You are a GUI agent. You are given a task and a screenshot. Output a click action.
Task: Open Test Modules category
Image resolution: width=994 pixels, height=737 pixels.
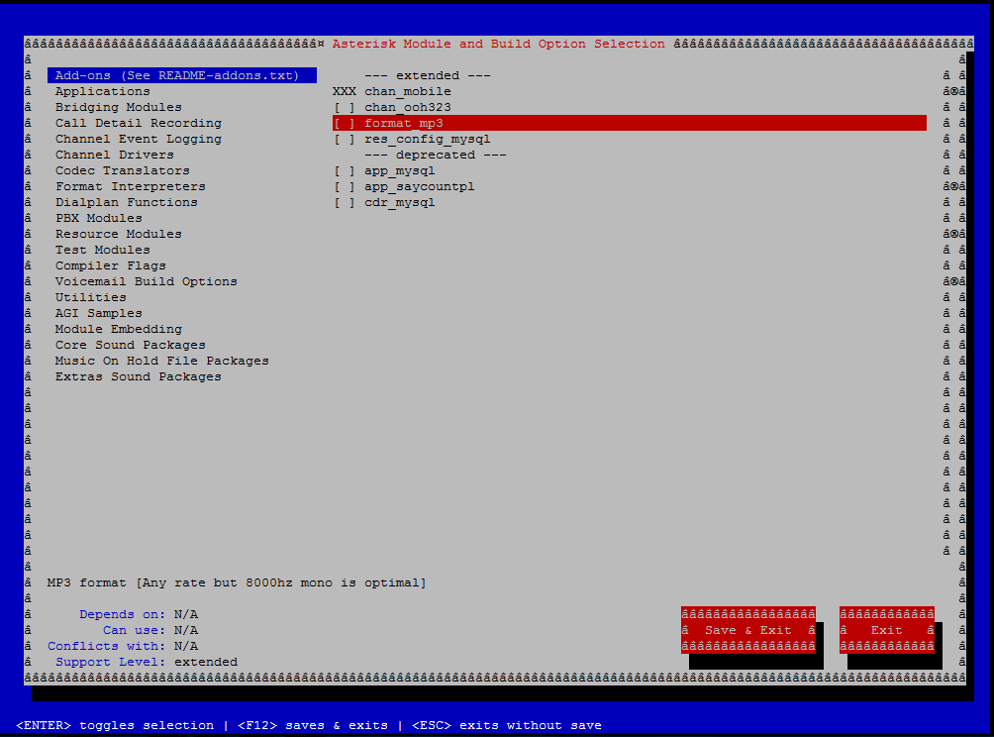(103, 250)
